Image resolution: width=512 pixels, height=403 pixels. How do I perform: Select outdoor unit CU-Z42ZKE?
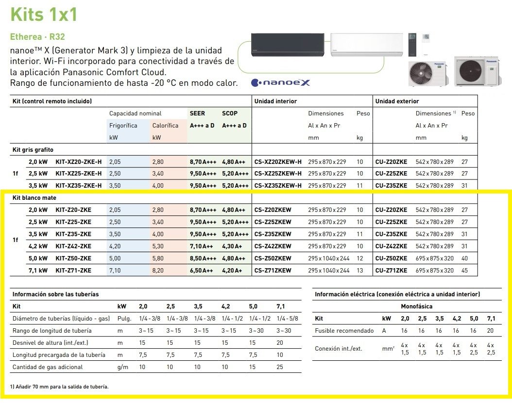pyautogui.click(x=391, y=246)
